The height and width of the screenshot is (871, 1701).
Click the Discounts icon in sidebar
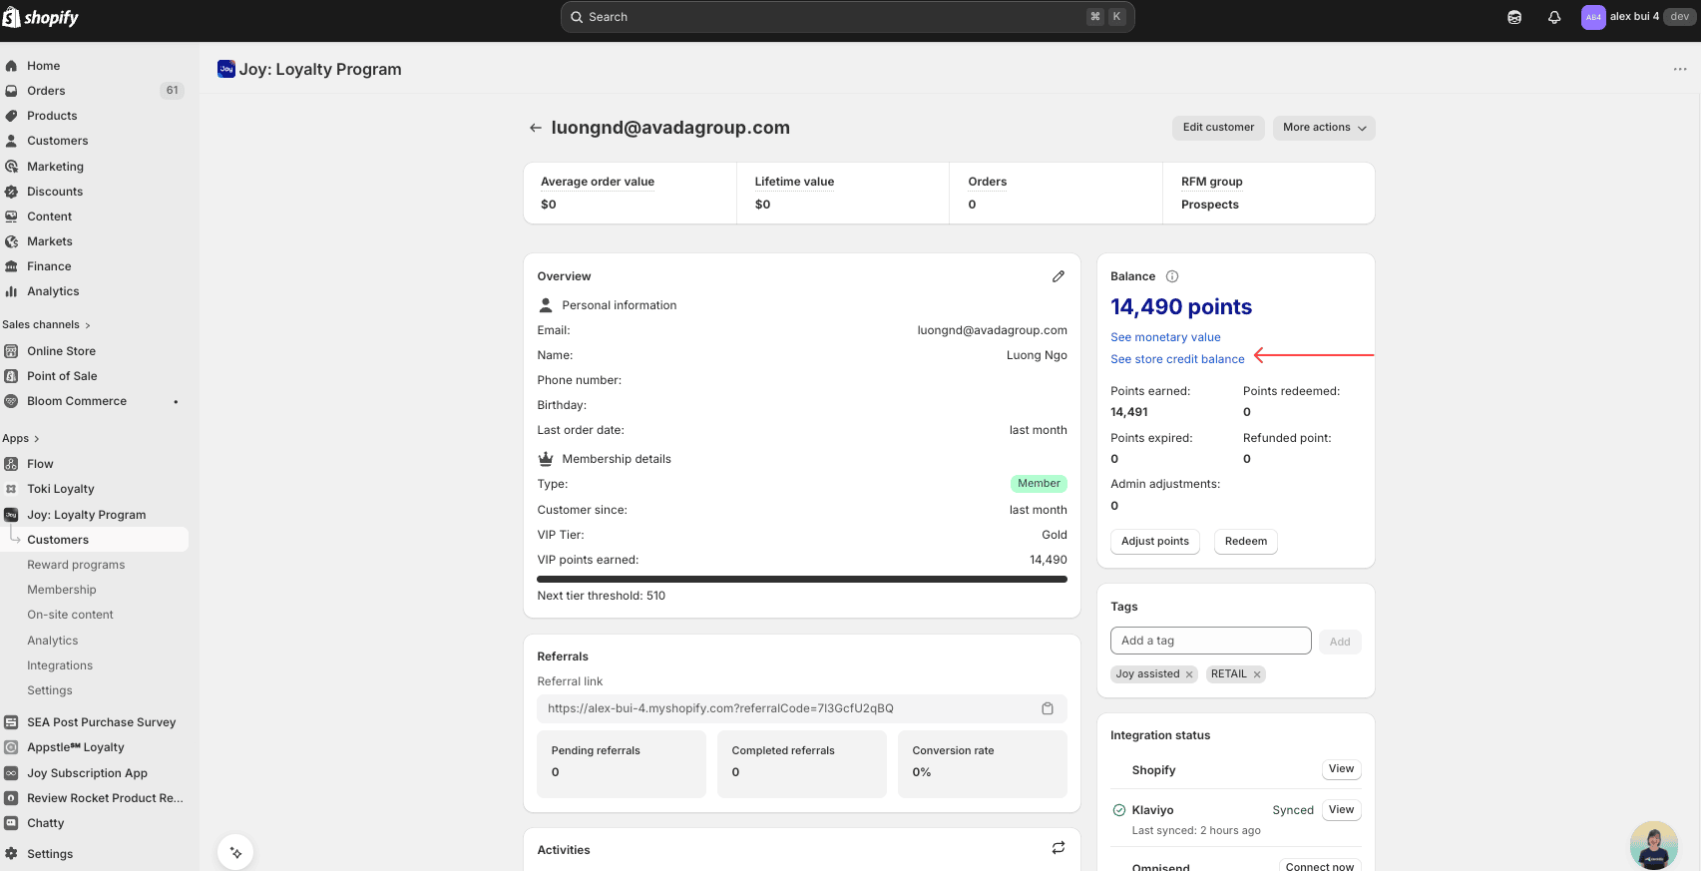[x=11, y=192]
